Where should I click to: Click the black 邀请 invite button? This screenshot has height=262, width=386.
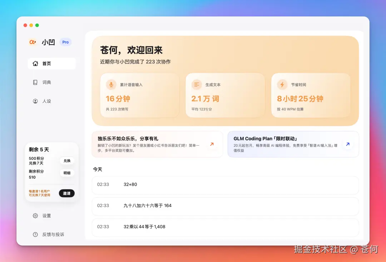[x=66, y=193]
